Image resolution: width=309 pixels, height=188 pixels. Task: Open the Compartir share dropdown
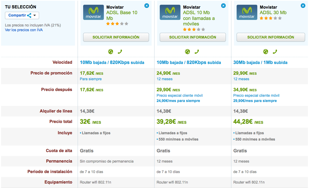22,15
